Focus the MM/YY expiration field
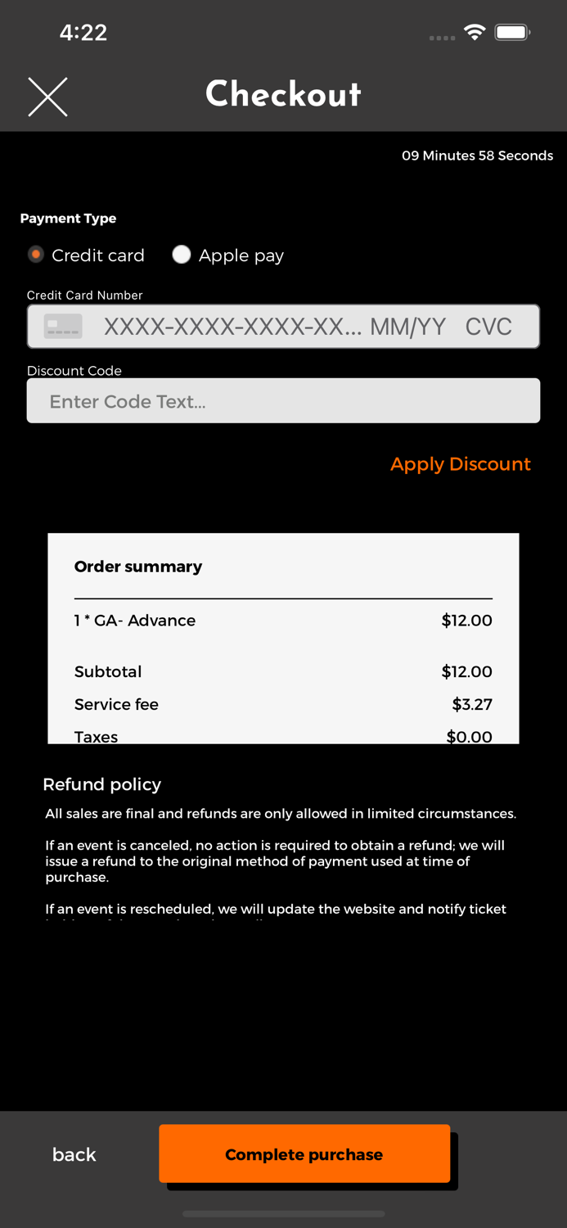567x1228 pixels. click(408, 327)
